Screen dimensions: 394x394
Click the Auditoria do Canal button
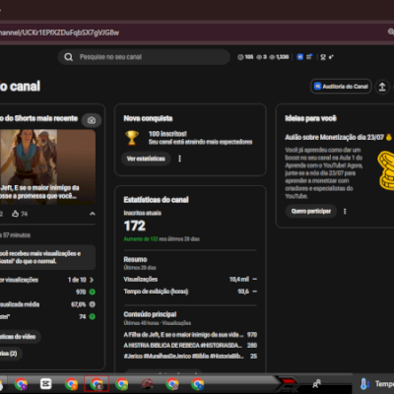tap(341, 87)
